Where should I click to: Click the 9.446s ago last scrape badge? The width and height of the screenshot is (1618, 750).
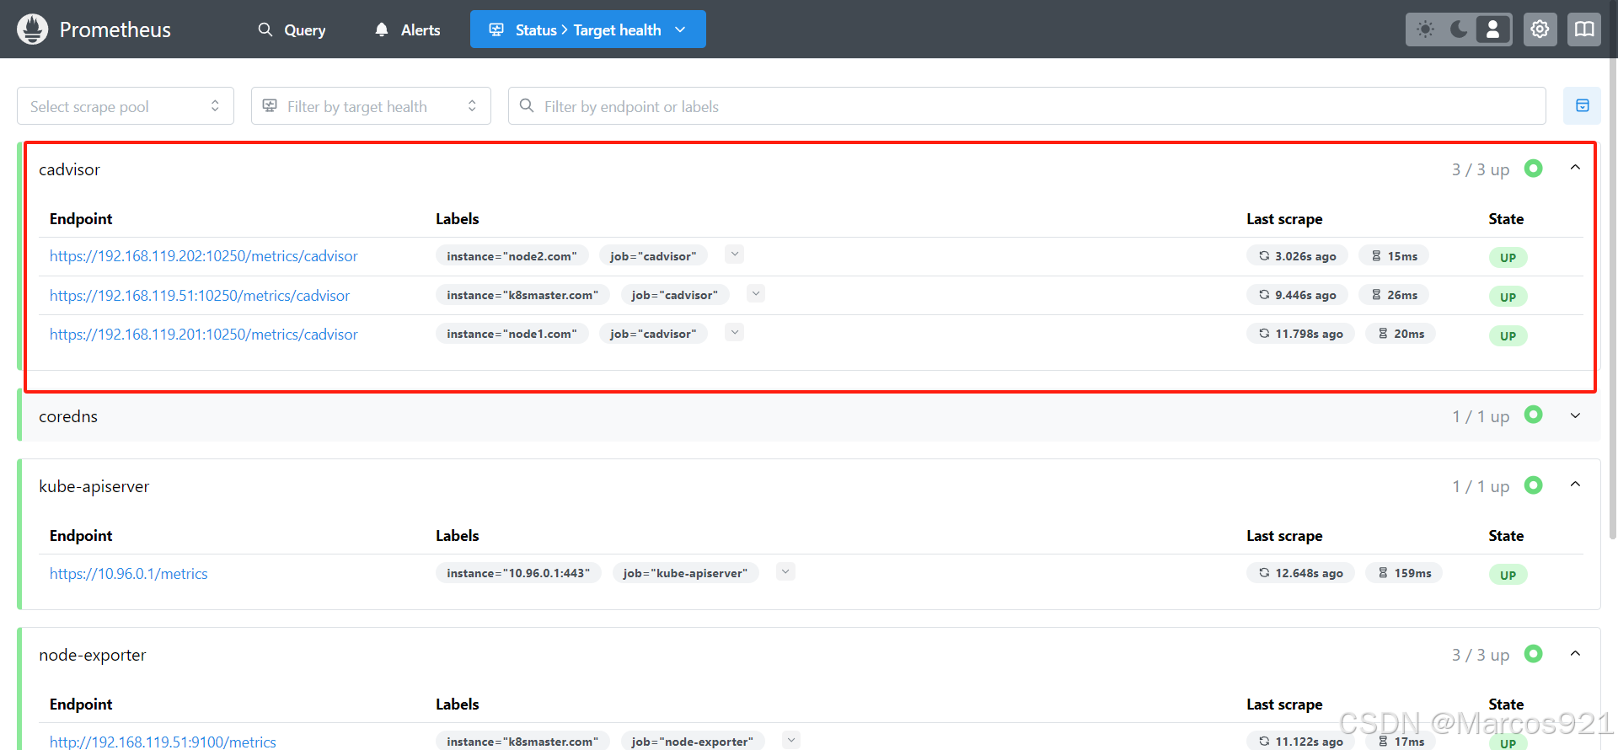coord(1297,295)
